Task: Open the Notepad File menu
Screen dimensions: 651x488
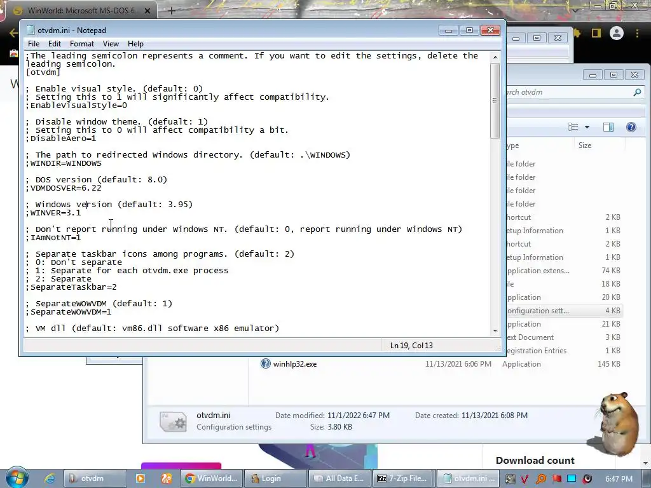Action: [x=34, y=44]
